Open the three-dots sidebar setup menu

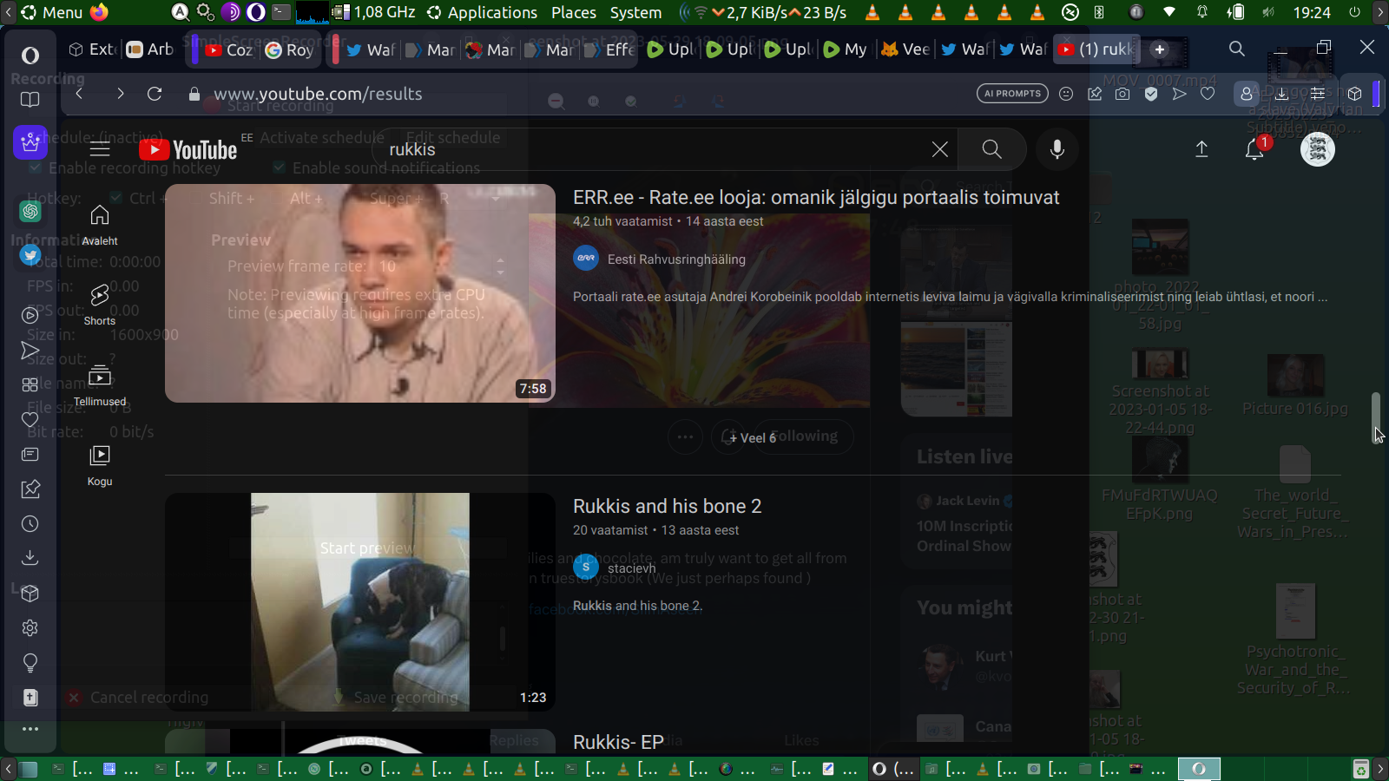pos(30,729)
